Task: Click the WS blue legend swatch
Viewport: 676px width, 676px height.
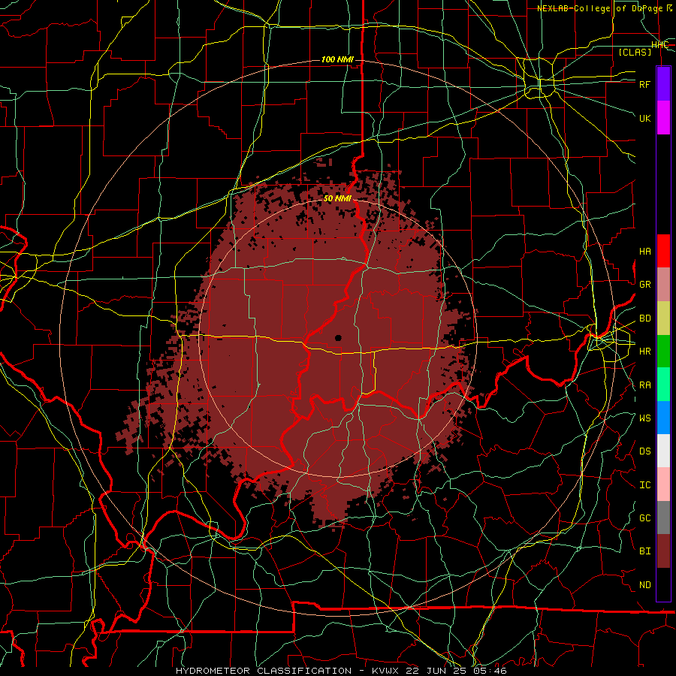Action: (663, 418)
